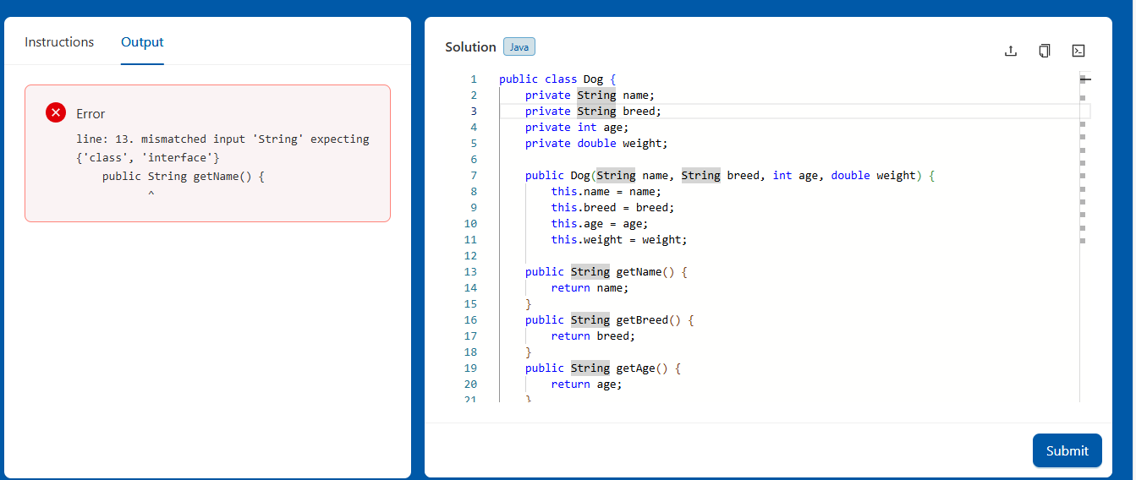Click the 'private String name;' code line
Screen dimensions: 1136x480
[x=590, y=95]
